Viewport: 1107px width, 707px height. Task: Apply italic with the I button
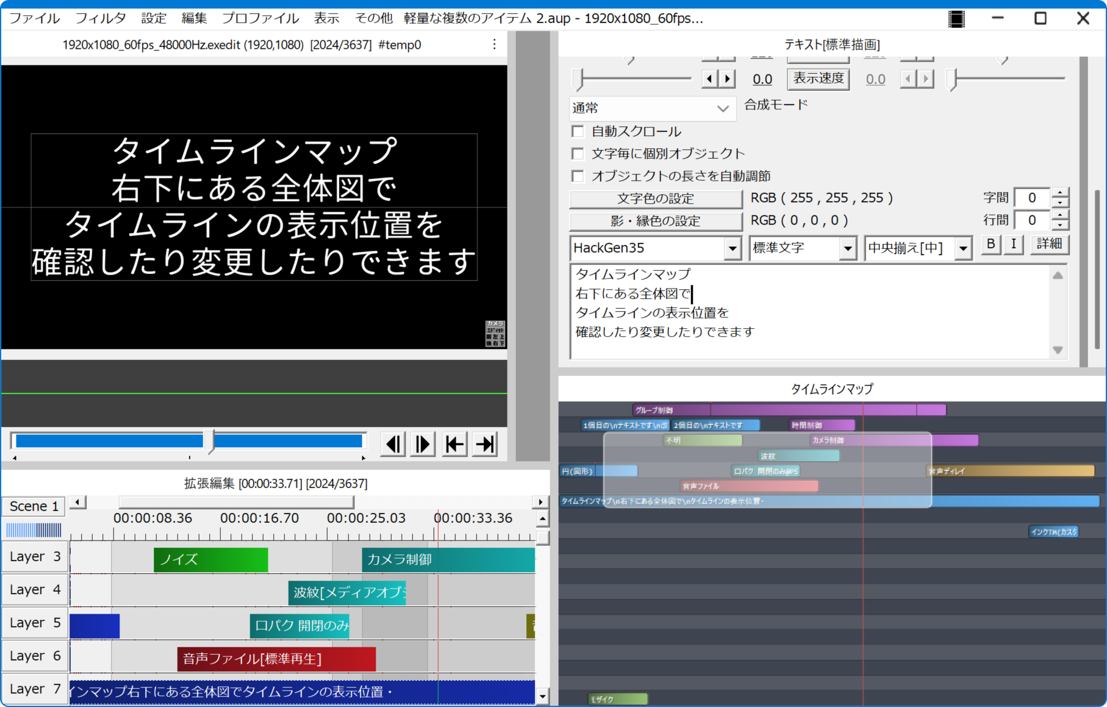tap(1013, 245)
